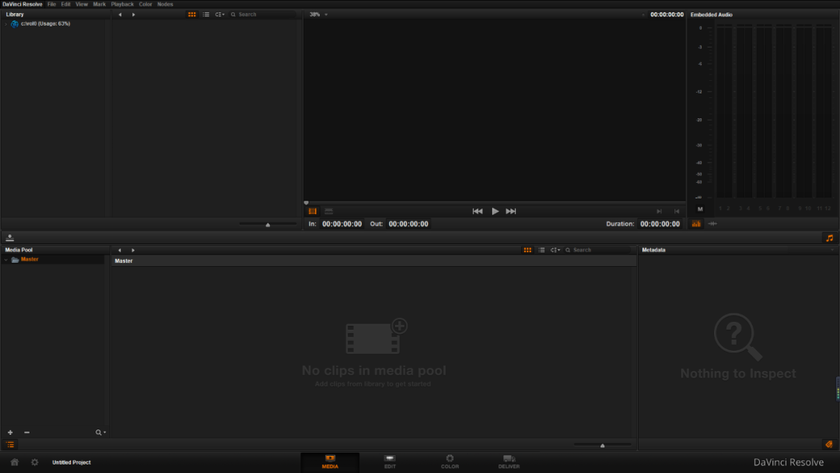Click the Library search field
This screenshot has height=473, width=840.
[263, 15]
